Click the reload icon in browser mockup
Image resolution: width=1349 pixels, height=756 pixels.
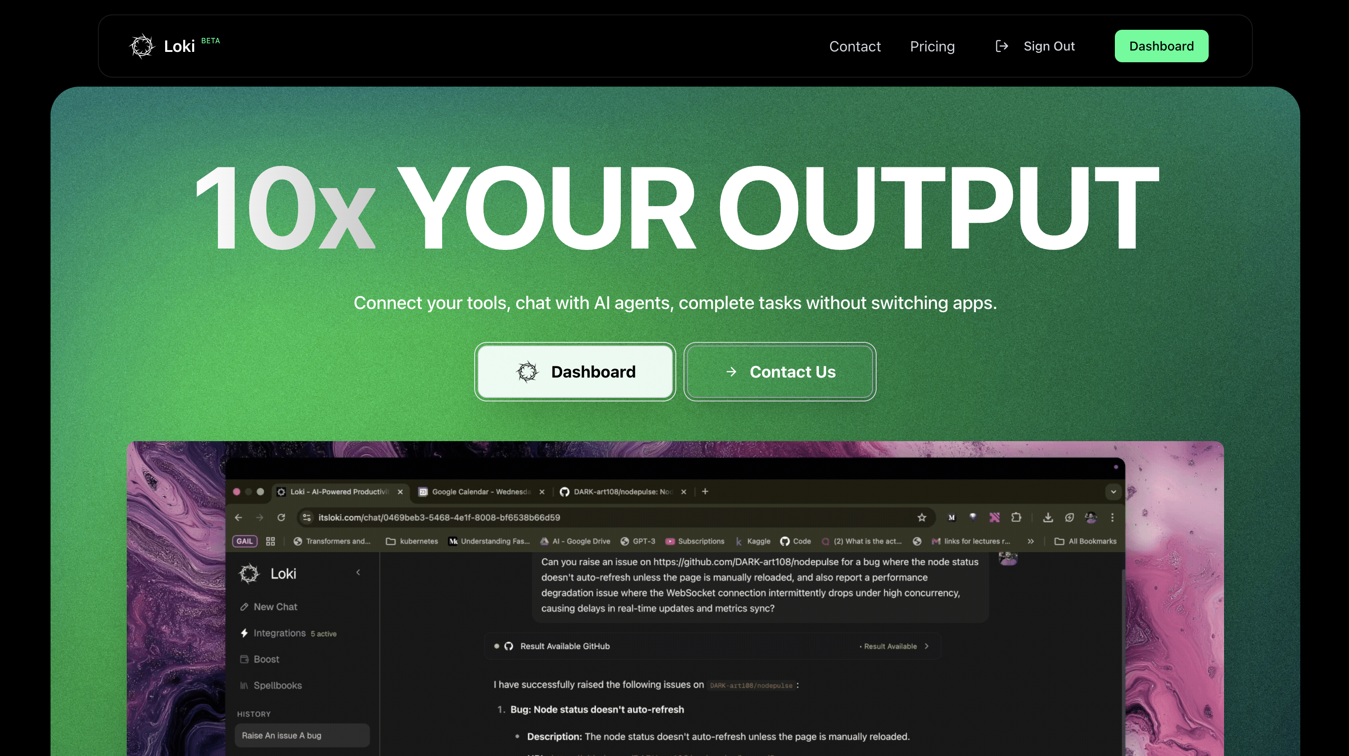[281, 517]
